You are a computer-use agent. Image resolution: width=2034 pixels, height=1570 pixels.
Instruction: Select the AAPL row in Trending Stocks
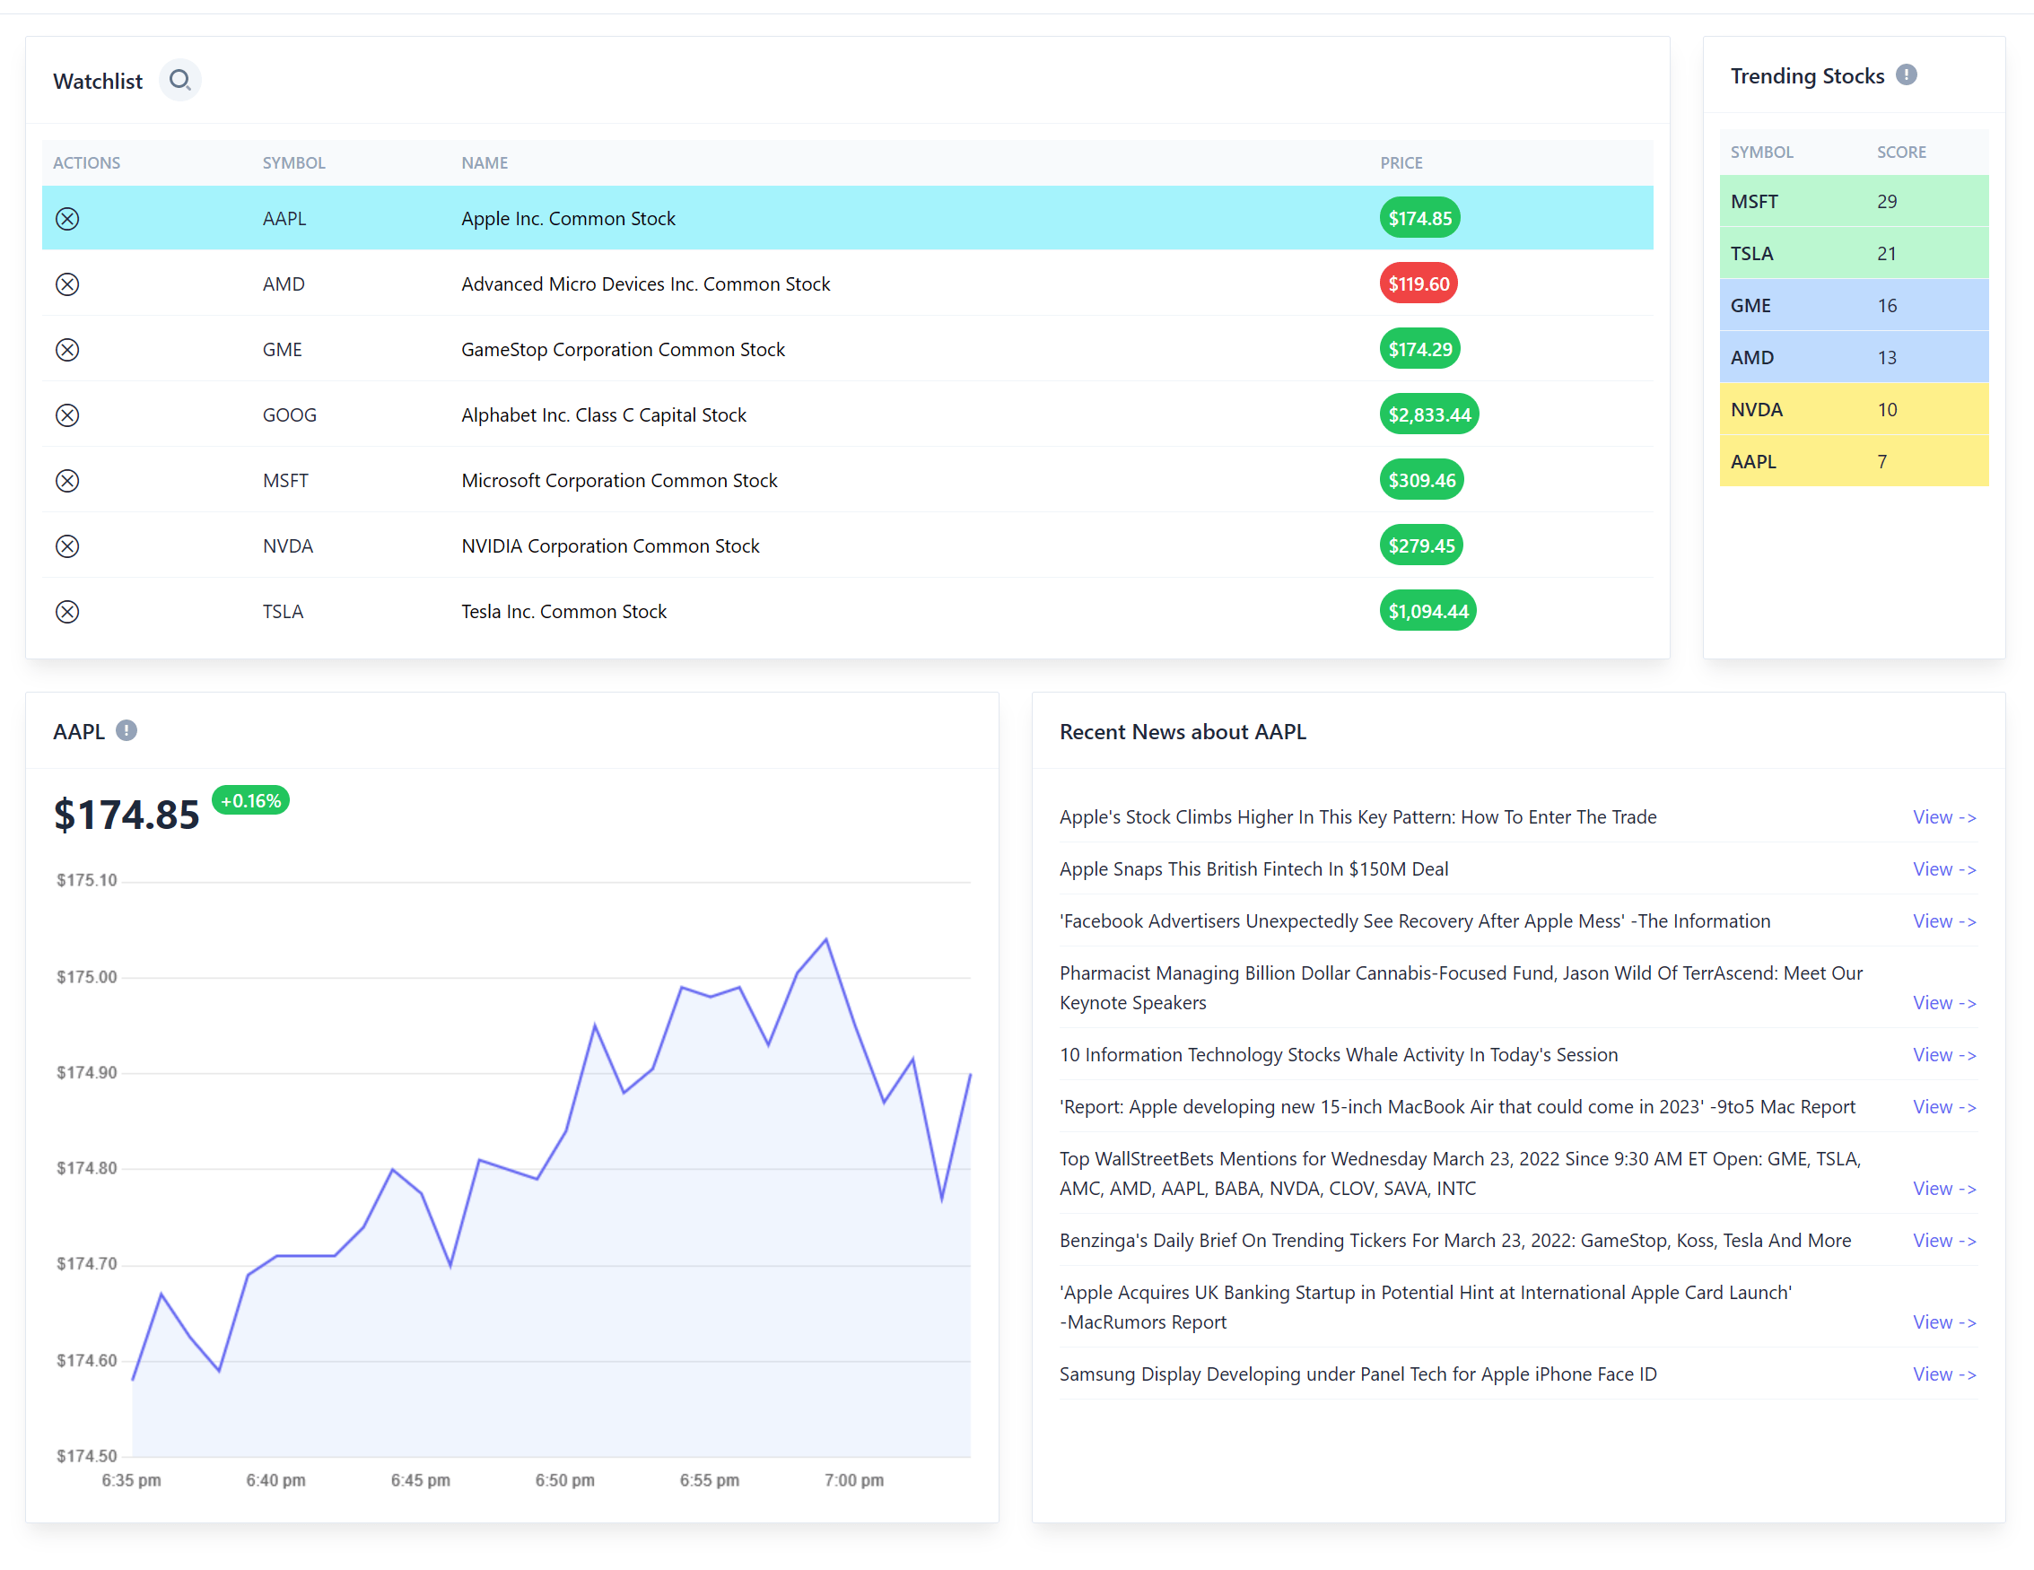click(1854, 462)
